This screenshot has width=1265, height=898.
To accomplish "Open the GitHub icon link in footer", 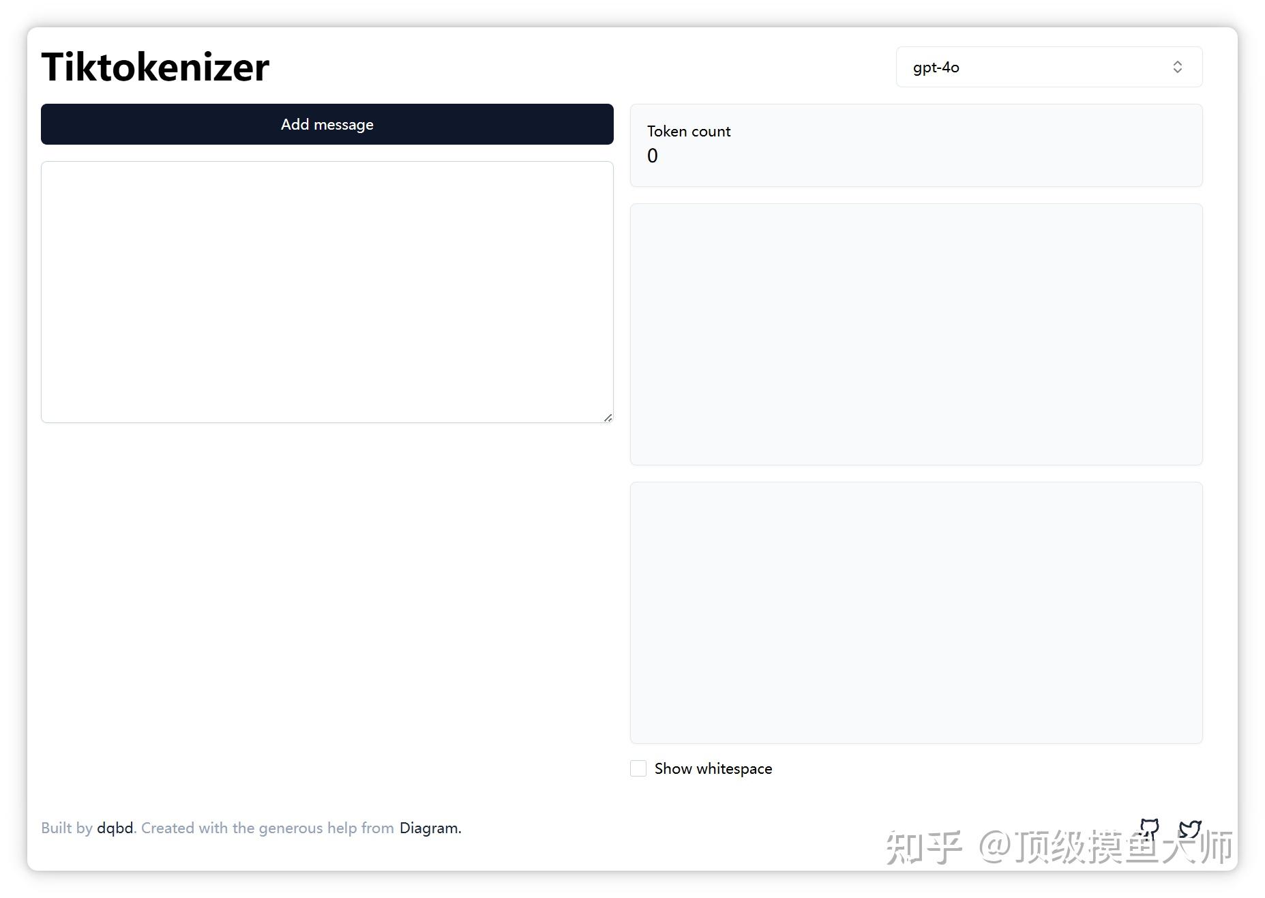I will pos(1149,828).
